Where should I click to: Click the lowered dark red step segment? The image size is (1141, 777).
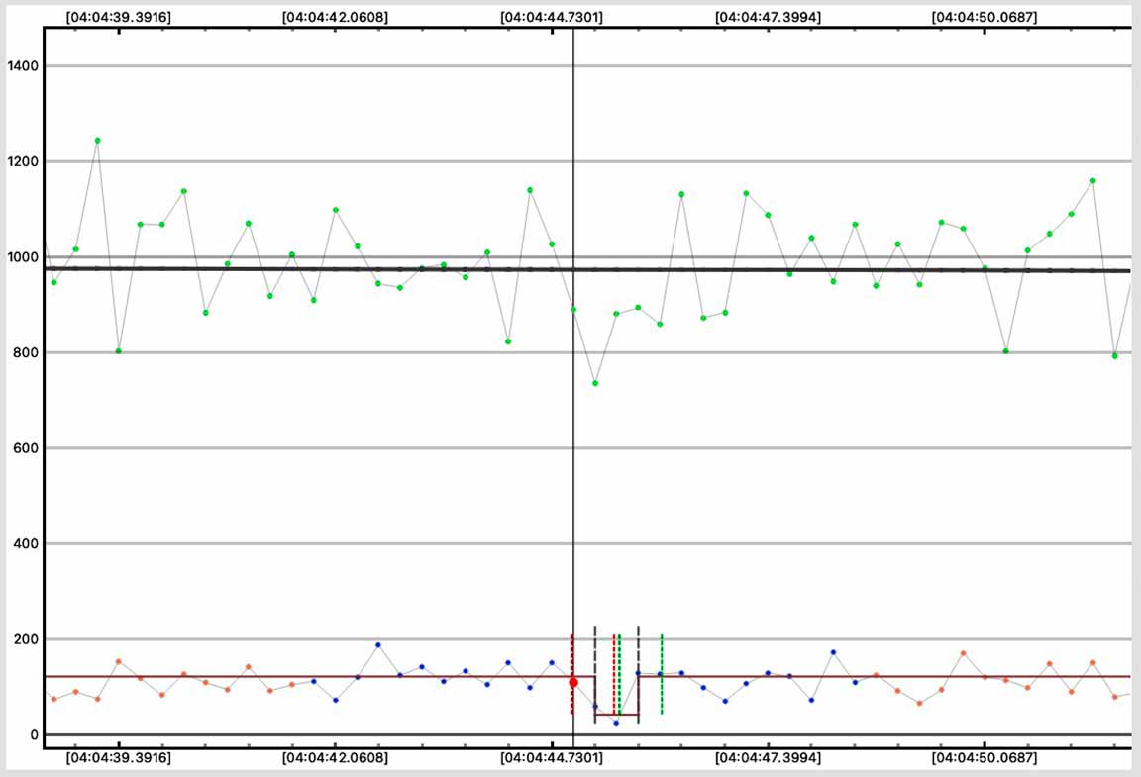tap(616, 715)
